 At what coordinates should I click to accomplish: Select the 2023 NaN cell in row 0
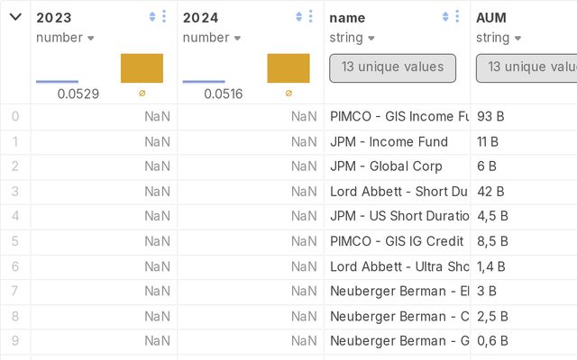pos(104,116)
